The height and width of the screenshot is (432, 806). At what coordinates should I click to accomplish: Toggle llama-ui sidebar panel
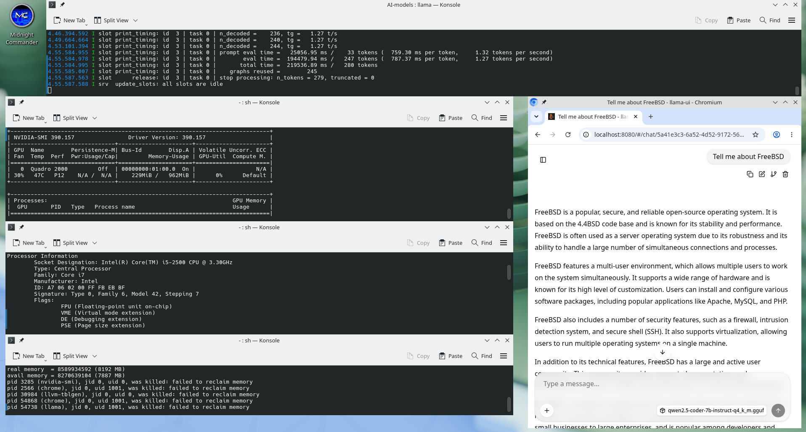pos(543,160)
